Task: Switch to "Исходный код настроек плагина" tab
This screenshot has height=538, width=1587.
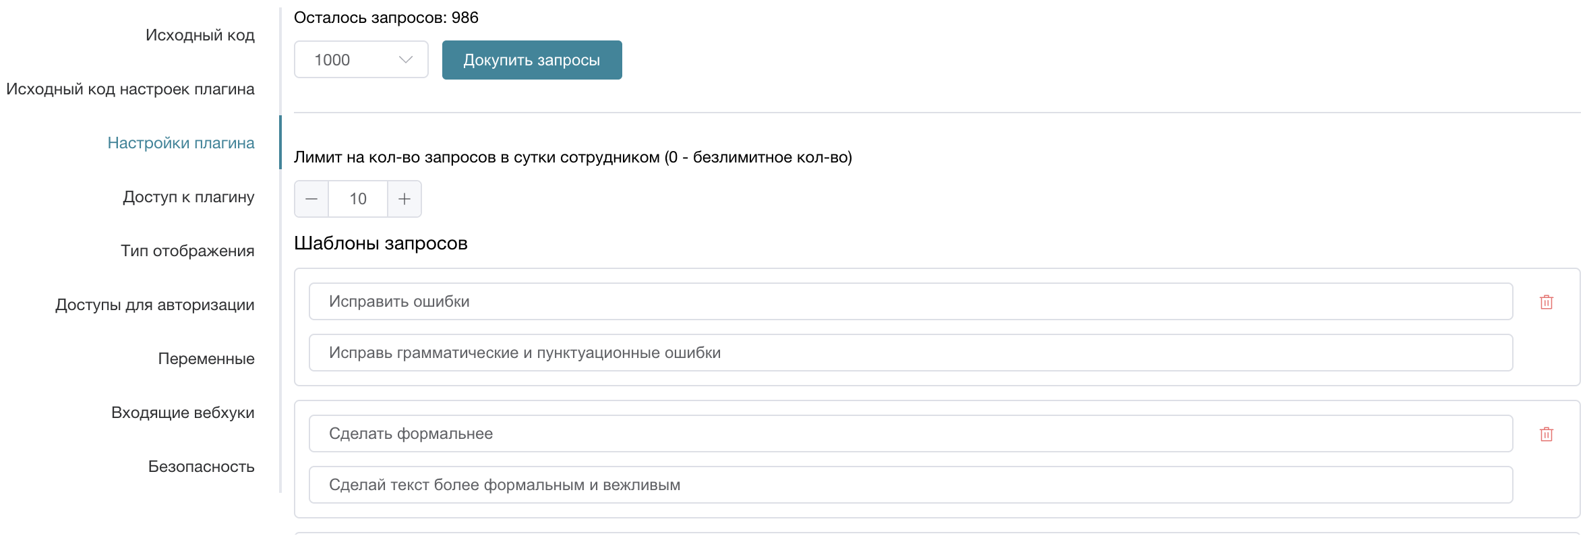Action: click(131, 89)
